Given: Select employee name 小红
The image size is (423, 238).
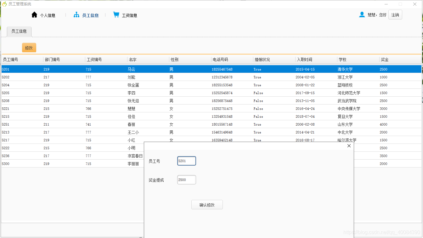Looking at the screenshot, I should pos(132,140).
